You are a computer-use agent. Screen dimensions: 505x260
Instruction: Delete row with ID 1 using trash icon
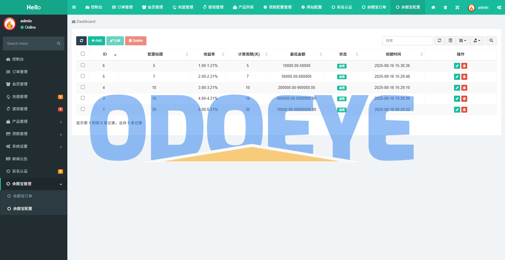point(464,110)
